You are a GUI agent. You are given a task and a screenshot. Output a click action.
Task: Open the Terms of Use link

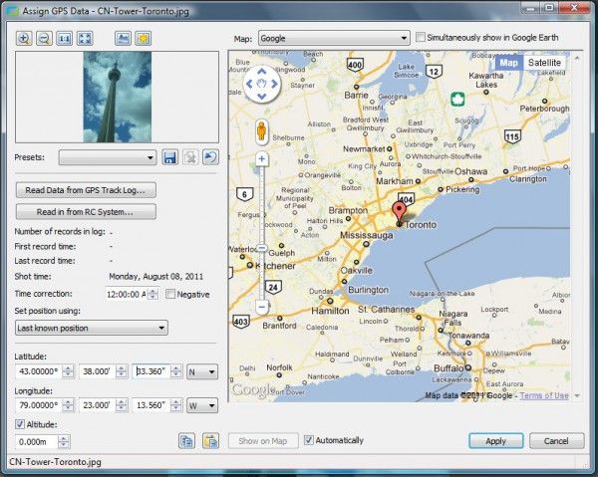tap(544, 395)
